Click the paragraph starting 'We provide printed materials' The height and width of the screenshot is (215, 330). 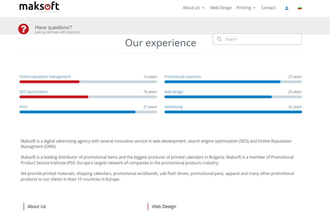pos(157,176)
